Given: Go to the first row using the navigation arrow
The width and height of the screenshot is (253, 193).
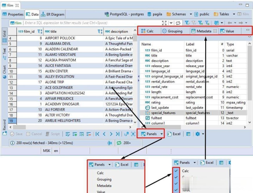Looking at the screenshot, I should pyautogui.click(x=97, y=134).
